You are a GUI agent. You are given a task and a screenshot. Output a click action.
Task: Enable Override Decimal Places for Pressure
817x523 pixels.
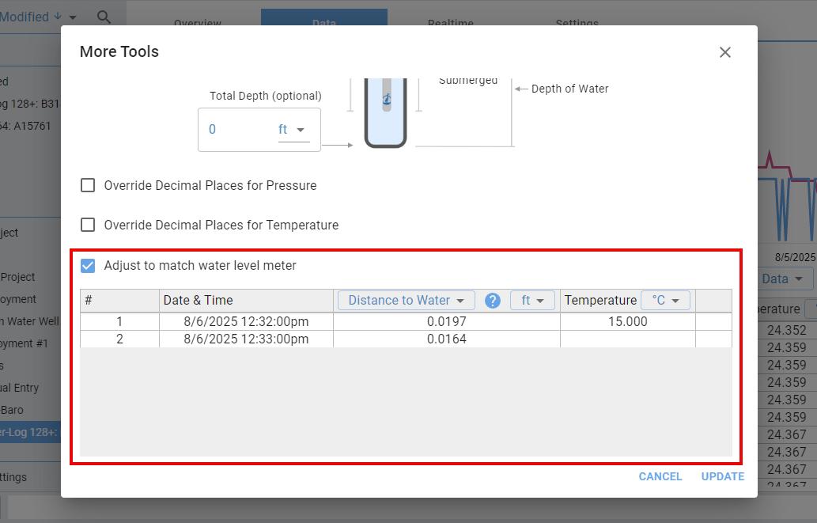[88, 186]
